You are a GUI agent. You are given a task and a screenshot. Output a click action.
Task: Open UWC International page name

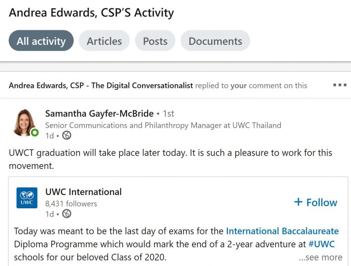83,192
